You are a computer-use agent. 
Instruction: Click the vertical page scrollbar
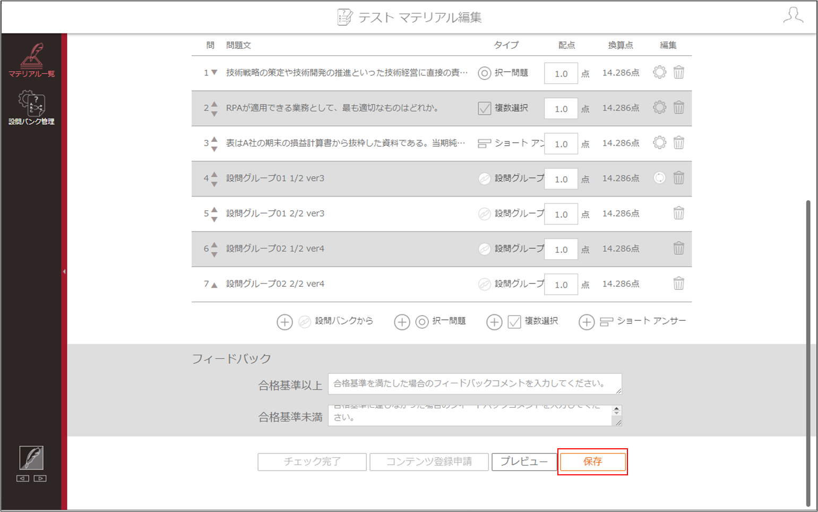click(x=808, y=353)
